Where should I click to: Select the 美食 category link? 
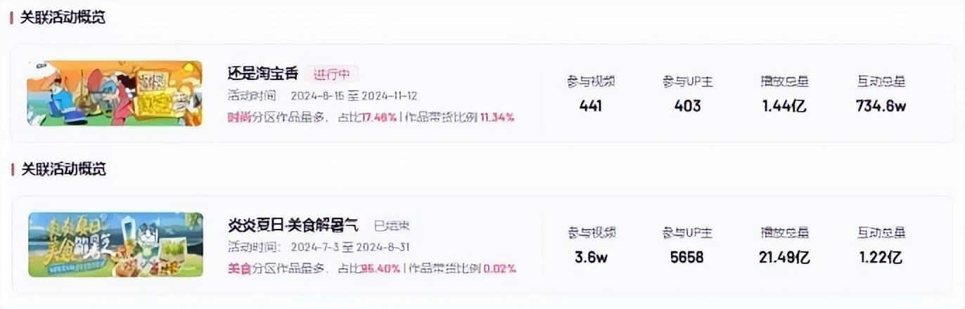(238, 268)
